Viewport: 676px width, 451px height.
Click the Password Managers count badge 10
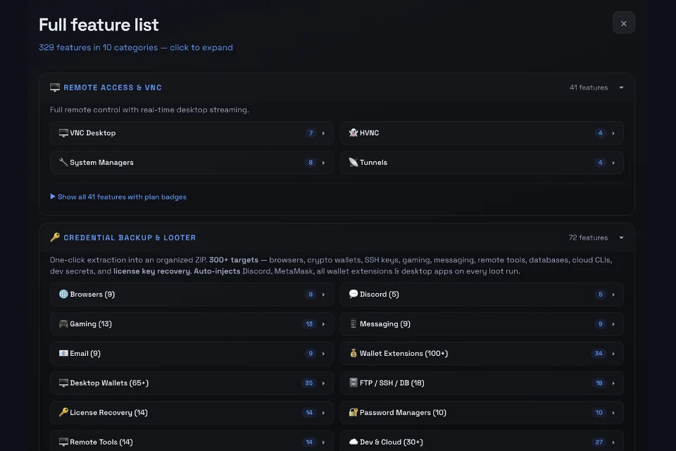click(599, 412)
